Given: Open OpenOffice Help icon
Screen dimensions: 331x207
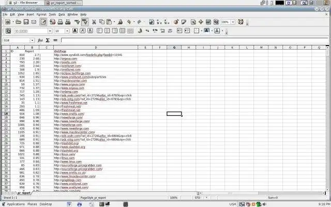Looking at the screenshot, I should click(x=240, y=22).
